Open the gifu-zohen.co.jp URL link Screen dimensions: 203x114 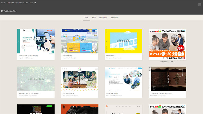click(x=28, y=96)
